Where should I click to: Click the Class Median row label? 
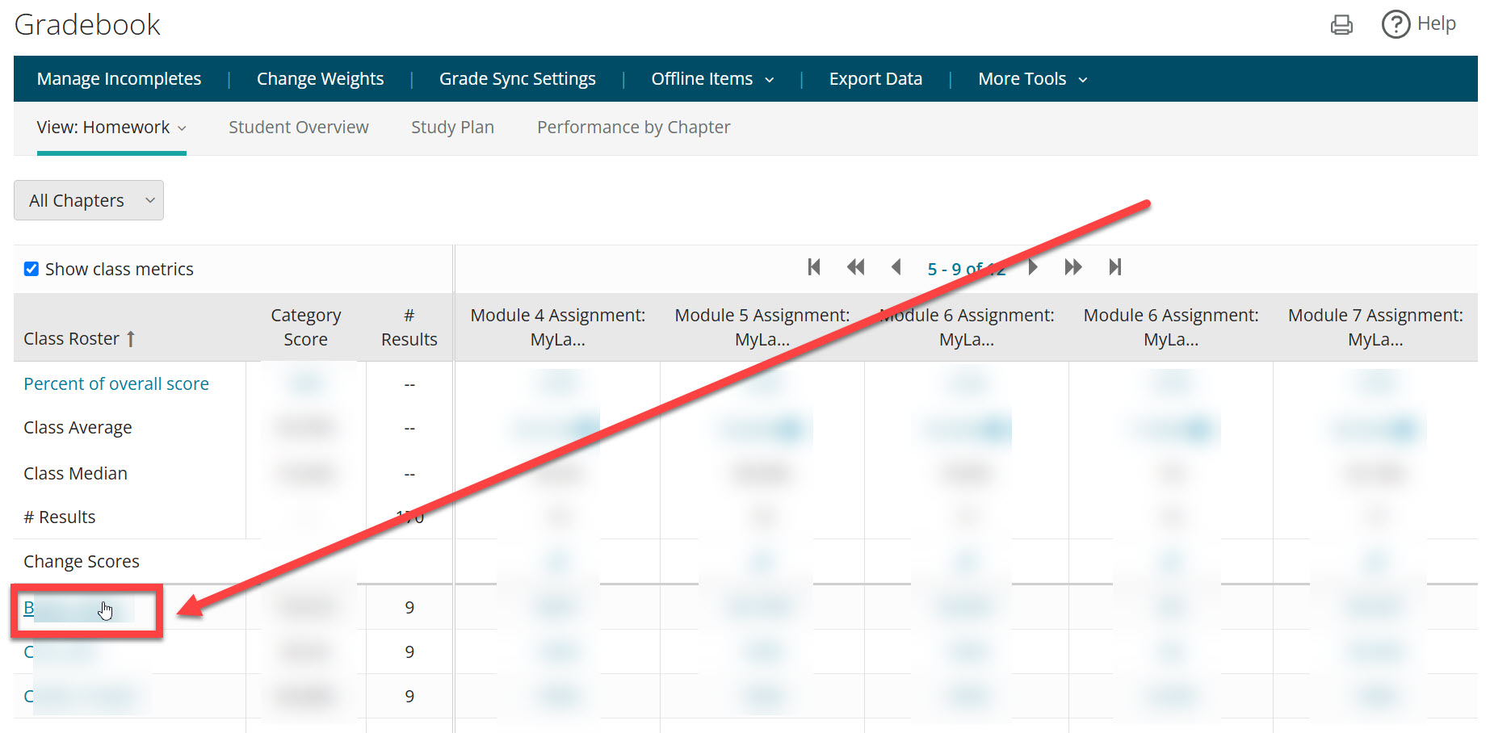click(76, 474)
